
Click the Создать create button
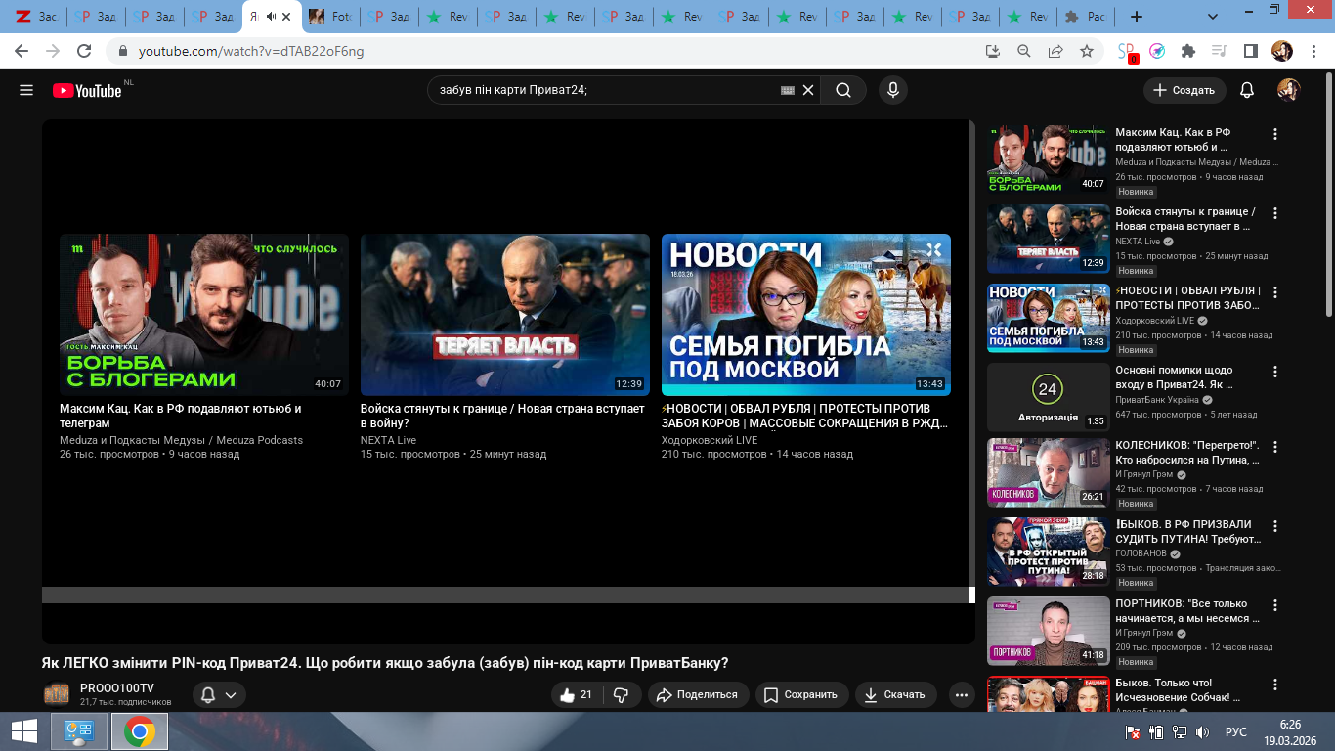click(1184, 90)
